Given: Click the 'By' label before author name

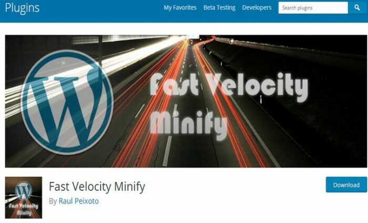Looking at the screenshot, I should click(53, 201).
